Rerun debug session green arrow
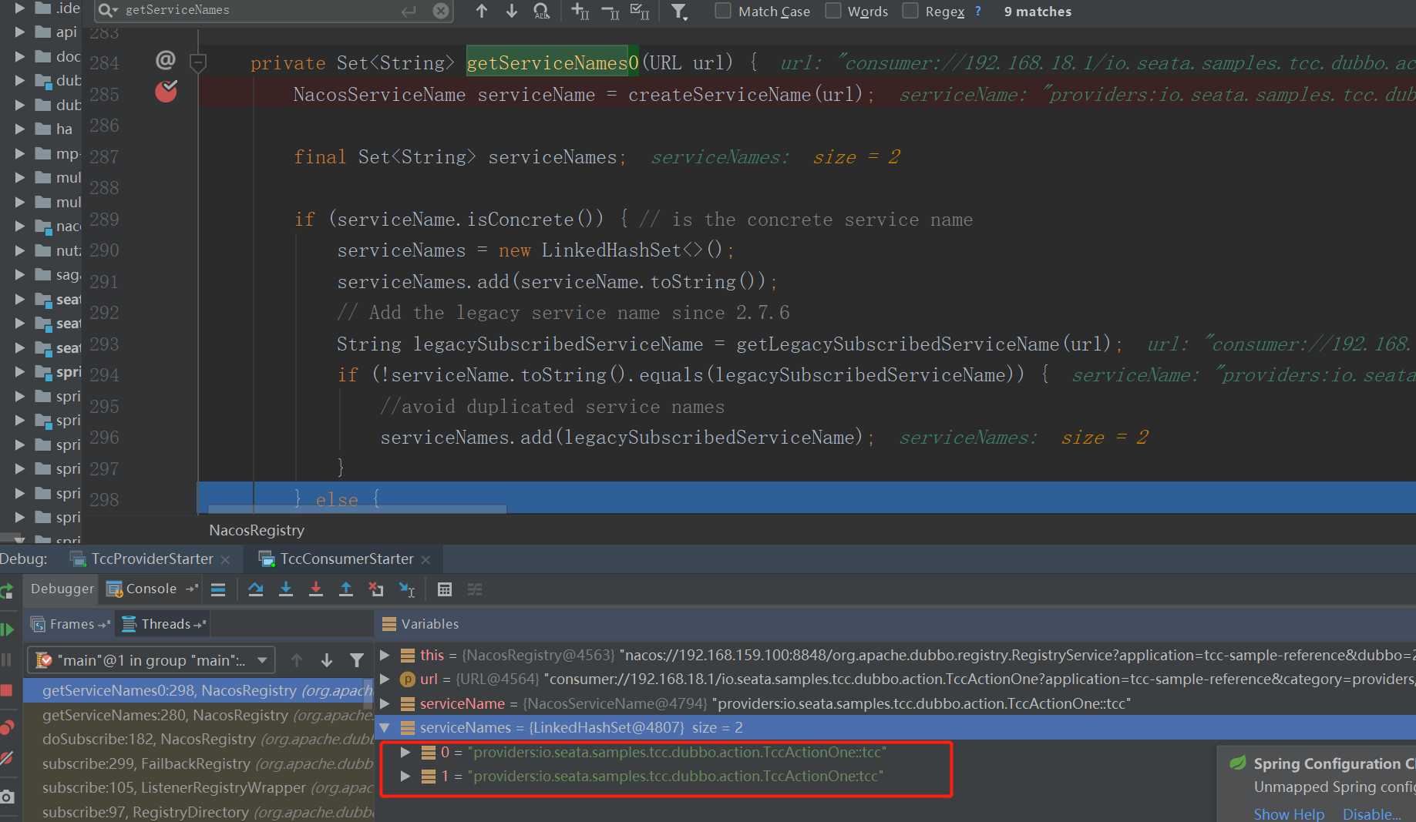The image size is (1416, 822). (x=7, y=592)
